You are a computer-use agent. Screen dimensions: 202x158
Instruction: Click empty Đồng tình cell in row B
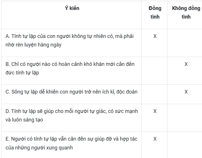pos(155,71)
